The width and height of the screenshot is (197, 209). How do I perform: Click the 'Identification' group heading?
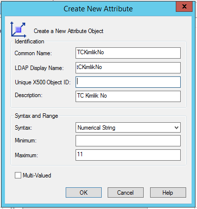[x=30, y=41]
